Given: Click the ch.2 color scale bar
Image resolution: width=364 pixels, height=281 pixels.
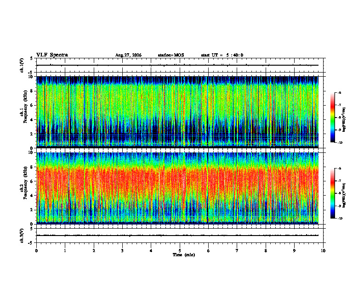Looking at the screenshot, I should tap(332, 193).
